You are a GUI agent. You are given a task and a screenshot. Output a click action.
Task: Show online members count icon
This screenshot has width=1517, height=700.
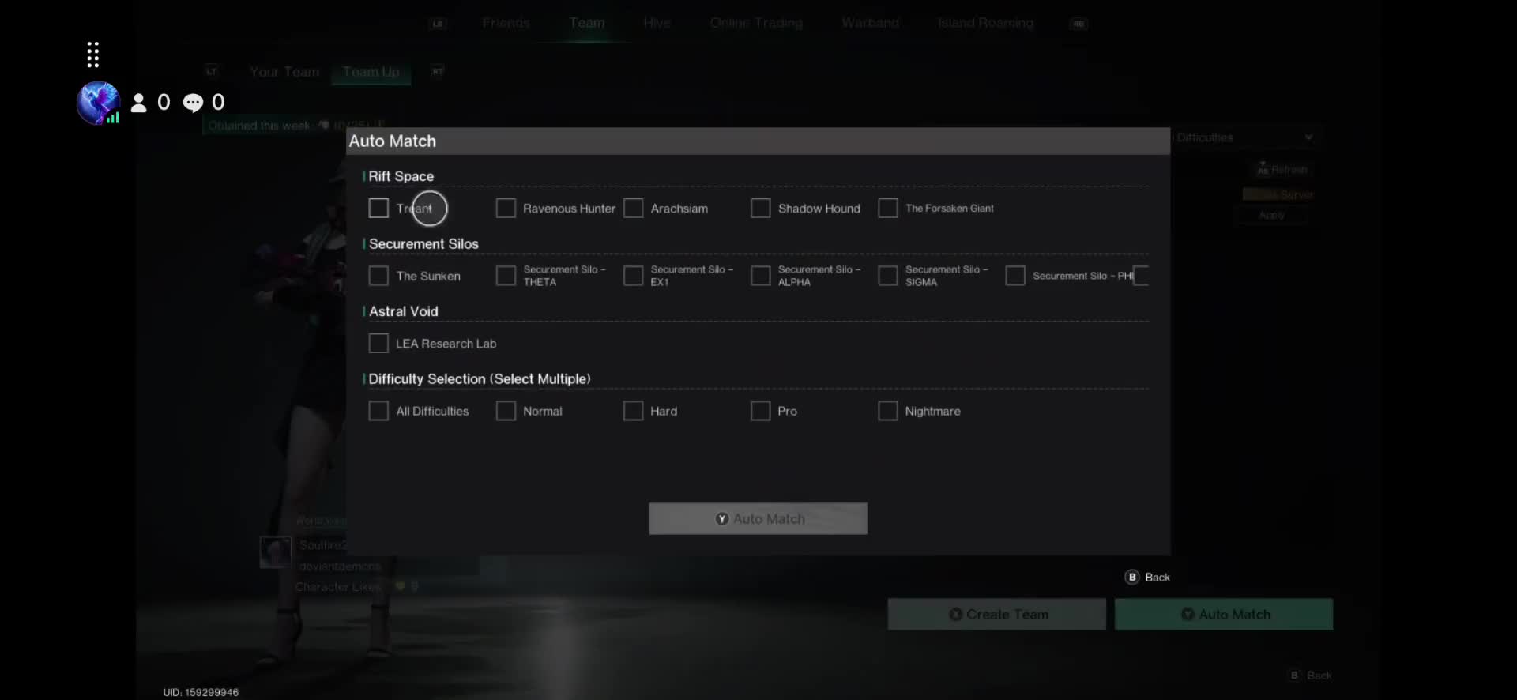(138, 103)
